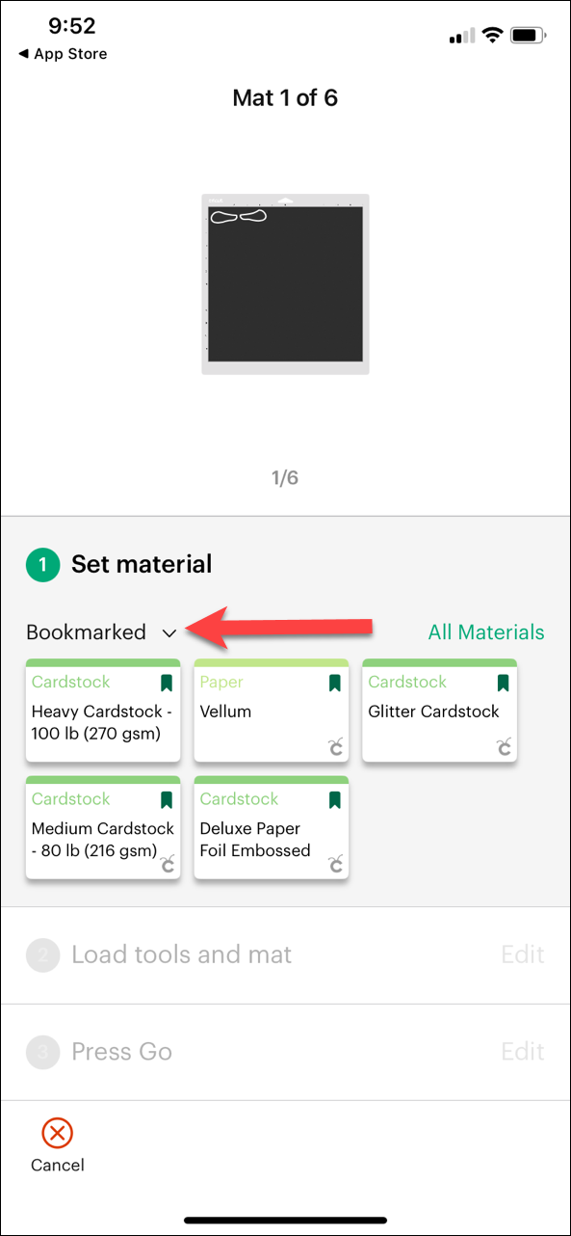Tap the red X cancel icon

coord(57,1134)
